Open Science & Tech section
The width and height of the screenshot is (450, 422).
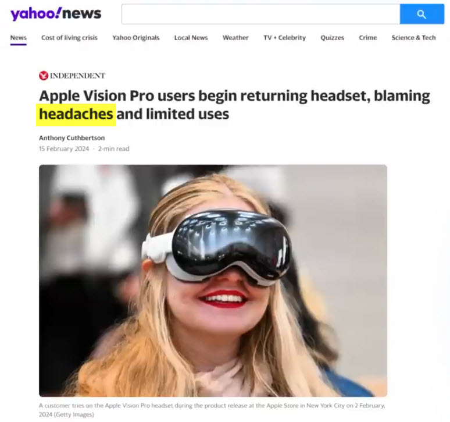[413, 38]
